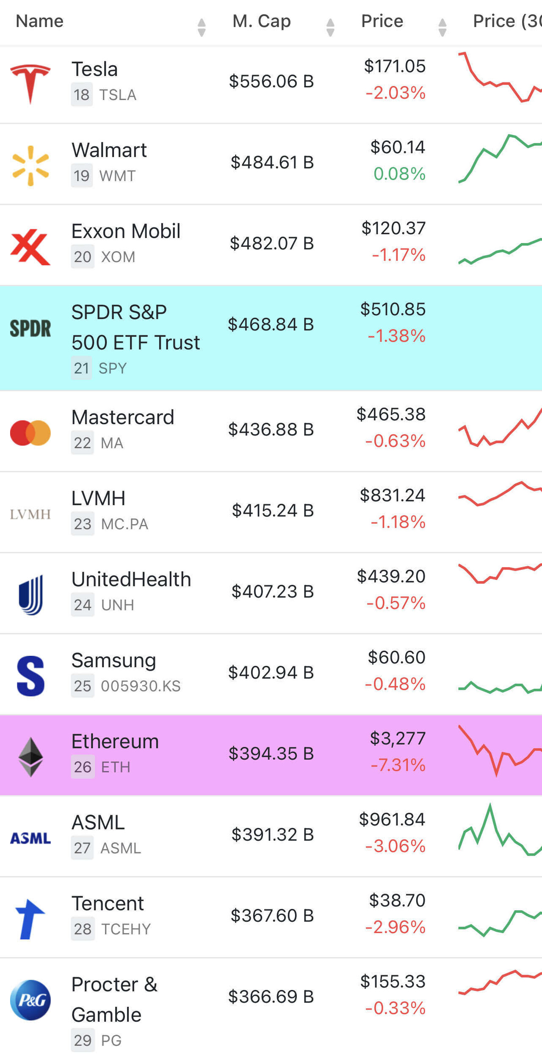Click the Walmart spark logo
This screenshot has width=542, height=1058.
(x=30, y=166)
